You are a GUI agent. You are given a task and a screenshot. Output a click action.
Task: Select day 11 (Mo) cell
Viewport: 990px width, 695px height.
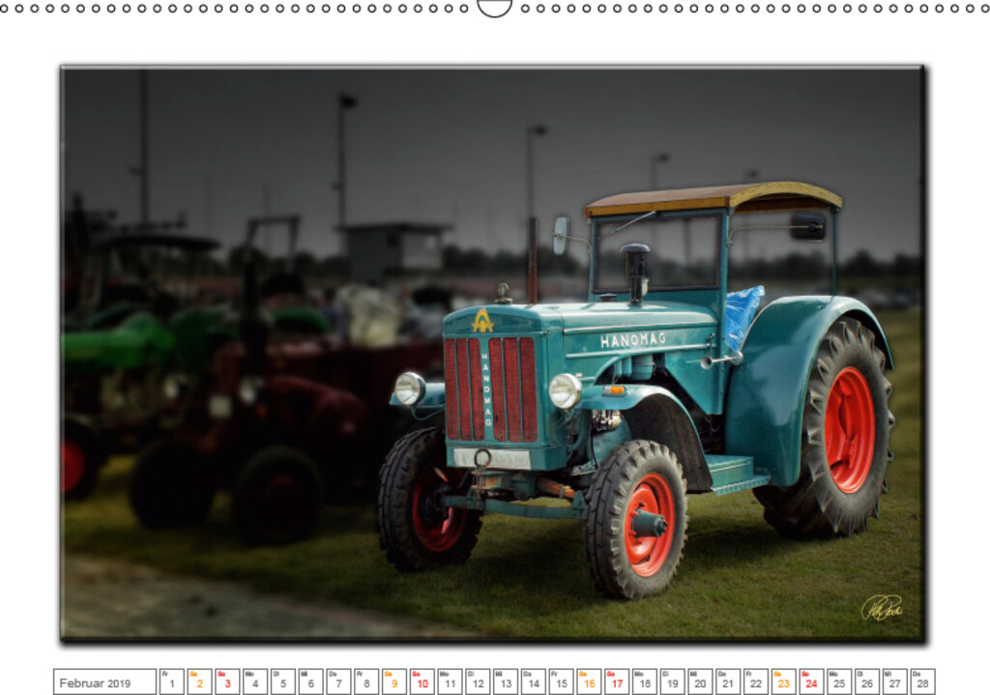coord(451,682)
